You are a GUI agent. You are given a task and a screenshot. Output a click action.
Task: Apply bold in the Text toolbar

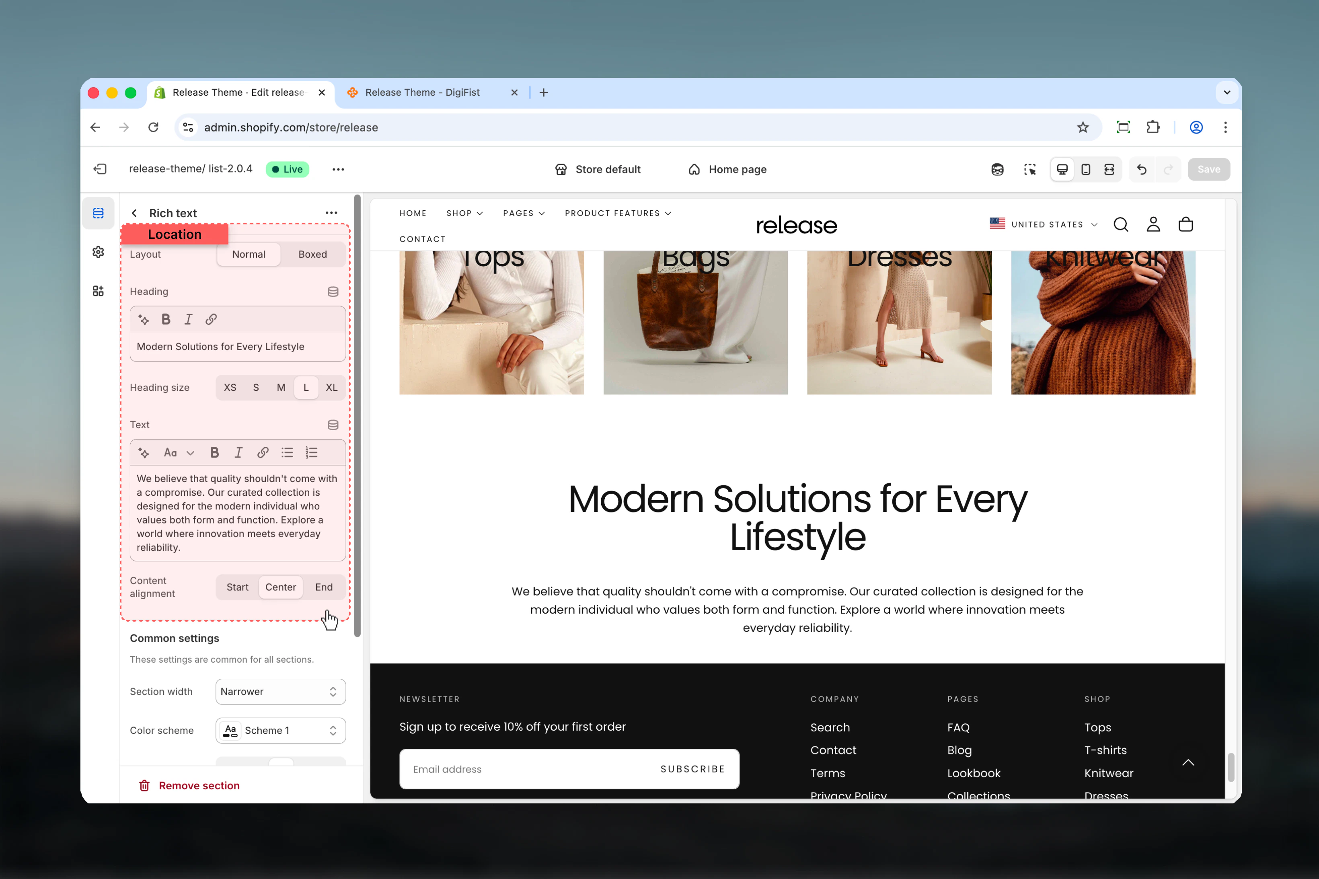(x=214, y=453)
